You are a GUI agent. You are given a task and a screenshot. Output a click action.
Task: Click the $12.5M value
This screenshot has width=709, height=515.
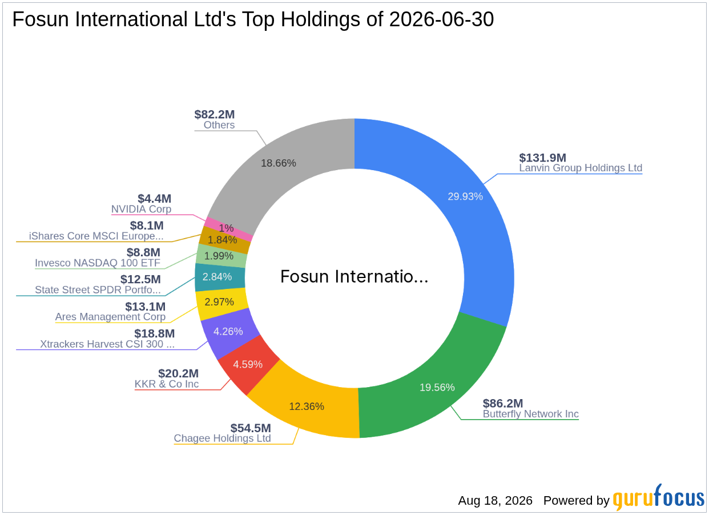[x=140, y=279]
